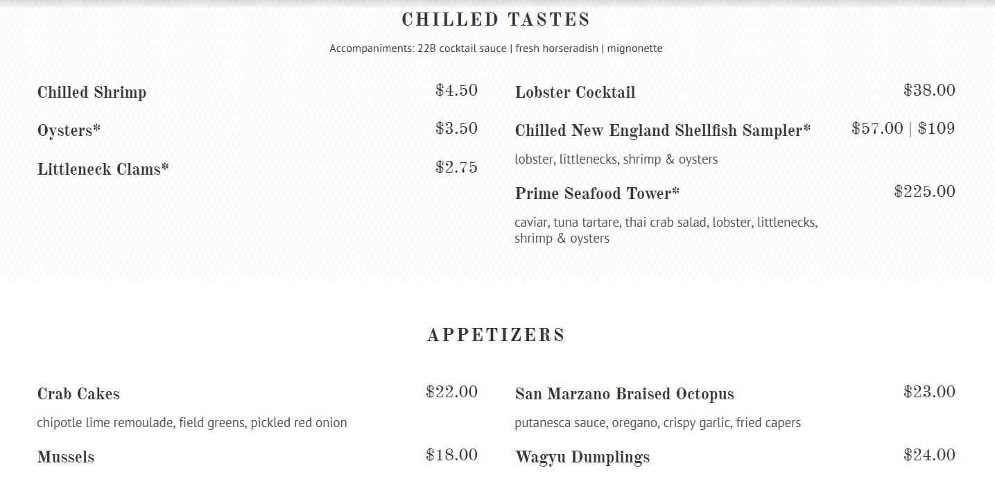The height and width of the screenshot is (477, 995).
Task: Click the accompaniments line under Chilled Tastes
Action: tap(496, 49)
